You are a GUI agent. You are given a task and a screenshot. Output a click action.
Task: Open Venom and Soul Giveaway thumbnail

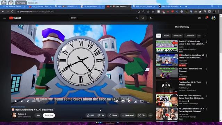[166, 73]
